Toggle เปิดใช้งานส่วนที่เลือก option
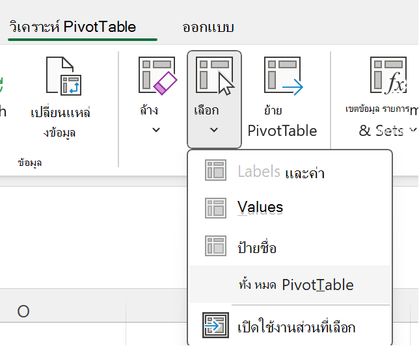419x346 pixels. 290,326
